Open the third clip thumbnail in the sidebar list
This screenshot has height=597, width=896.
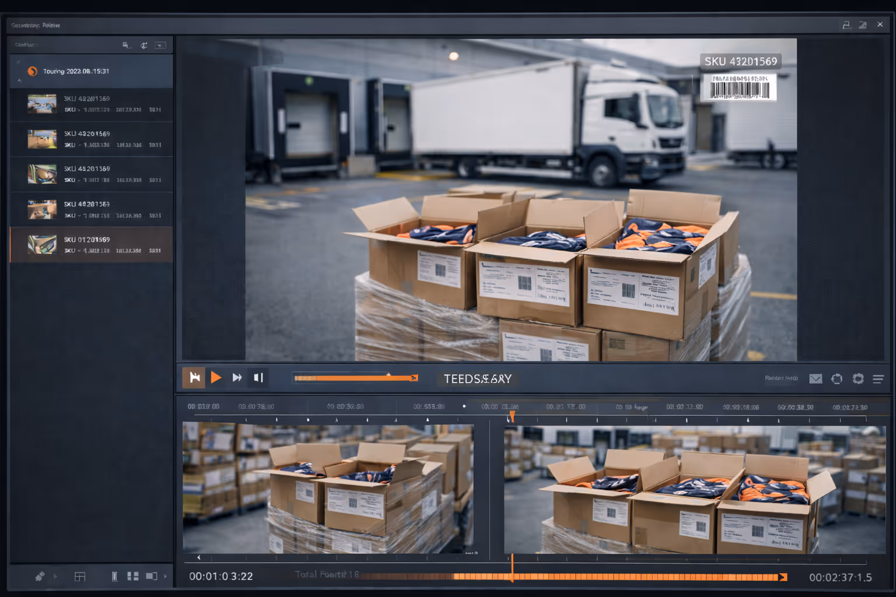[x=42, y=174]
